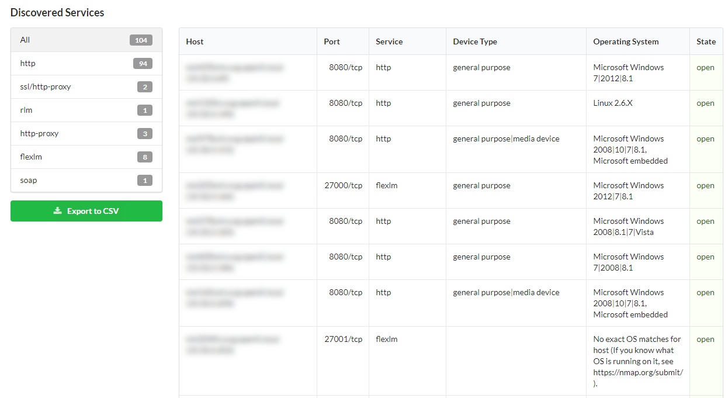Click the Export to CSV button

[x=86, y=211]
